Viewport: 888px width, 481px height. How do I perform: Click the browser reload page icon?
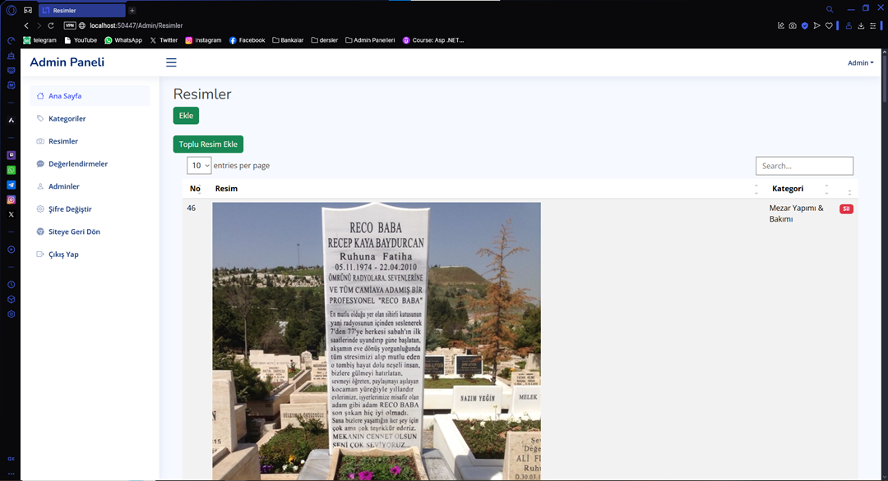pyautogui.click(x=51, y=25)
